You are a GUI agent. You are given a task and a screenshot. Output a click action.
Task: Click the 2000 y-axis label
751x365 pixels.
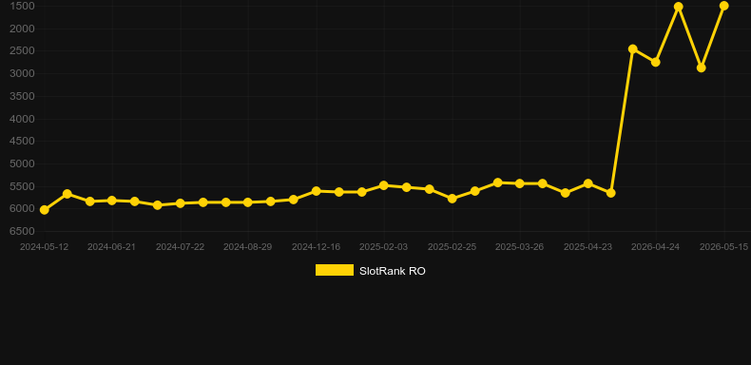[x=22, y=29]
